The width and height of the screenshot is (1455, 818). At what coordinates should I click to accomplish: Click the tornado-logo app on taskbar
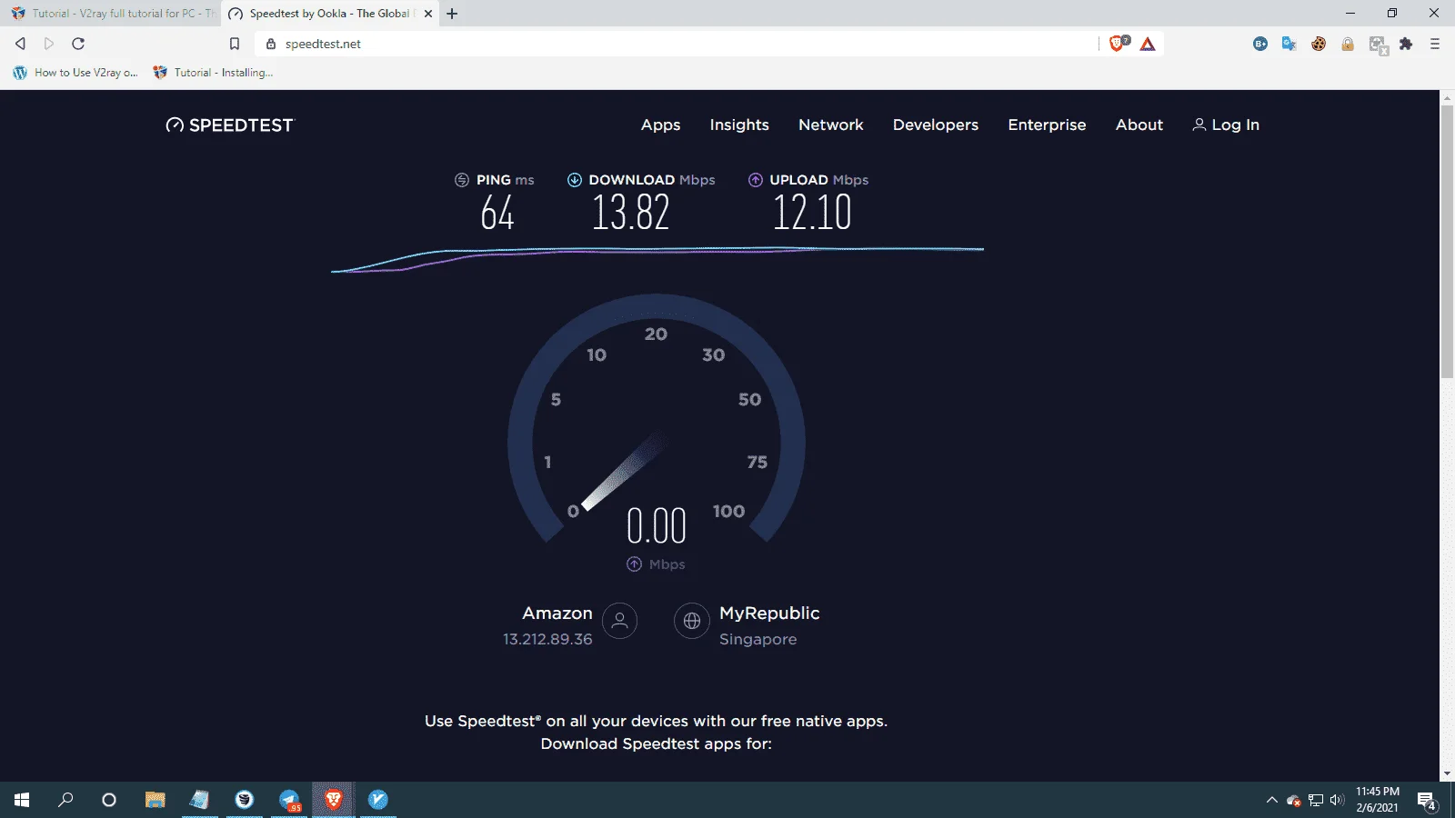pyautogui.click(x=245, y=800)
